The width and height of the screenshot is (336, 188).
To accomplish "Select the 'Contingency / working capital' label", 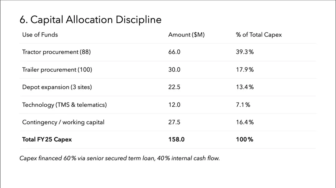I will click(63, 122).
